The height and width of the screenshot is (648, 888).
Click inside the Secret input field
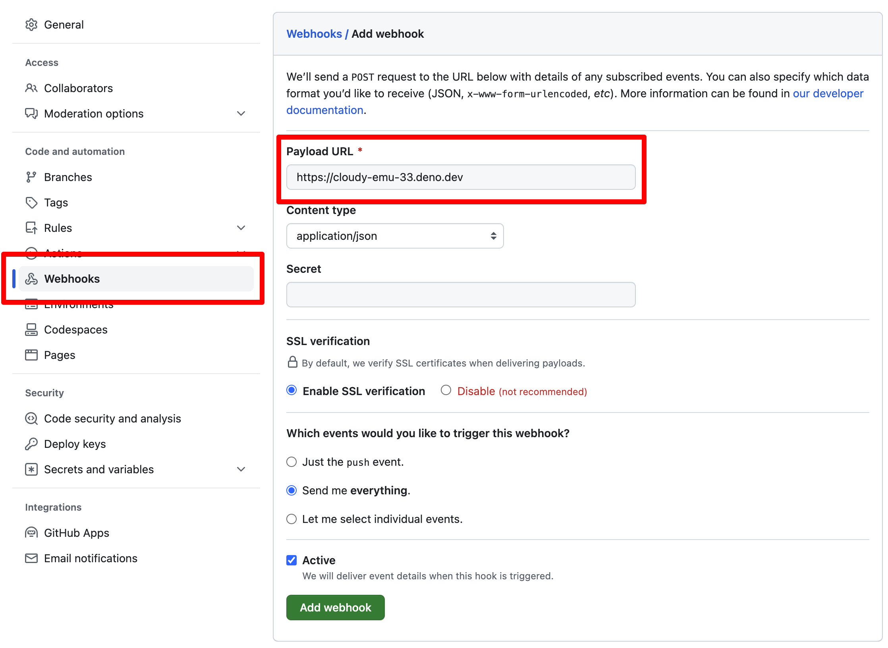click(x=461, y=294)
